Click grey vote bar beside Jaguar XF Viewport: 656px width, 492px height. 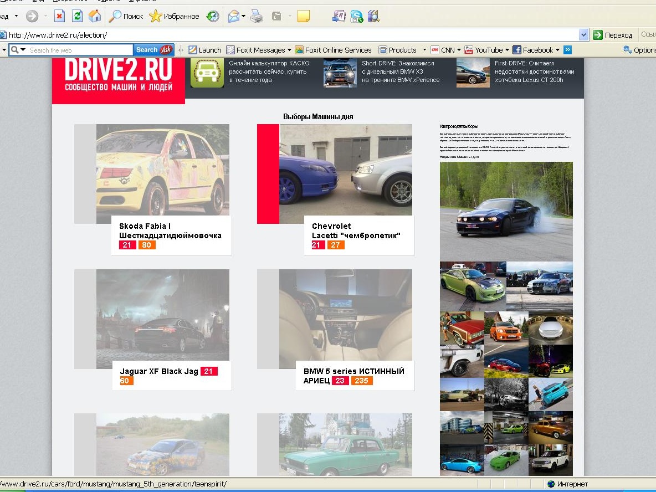tap(85, 319)
